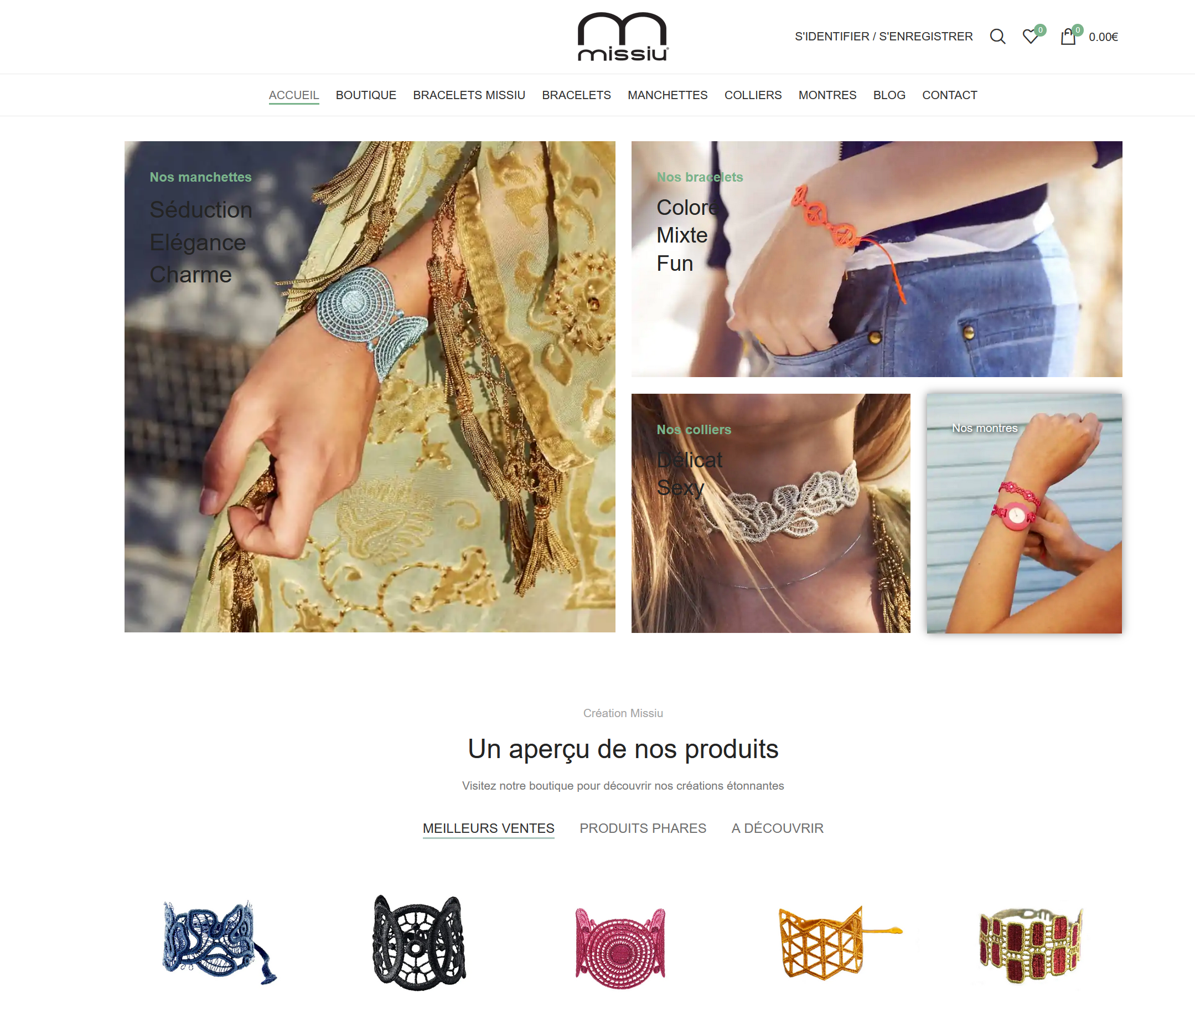Navigate to the Blog menu item
The height and width of the screenshot is (1030, 1195).
click(889, 95)
